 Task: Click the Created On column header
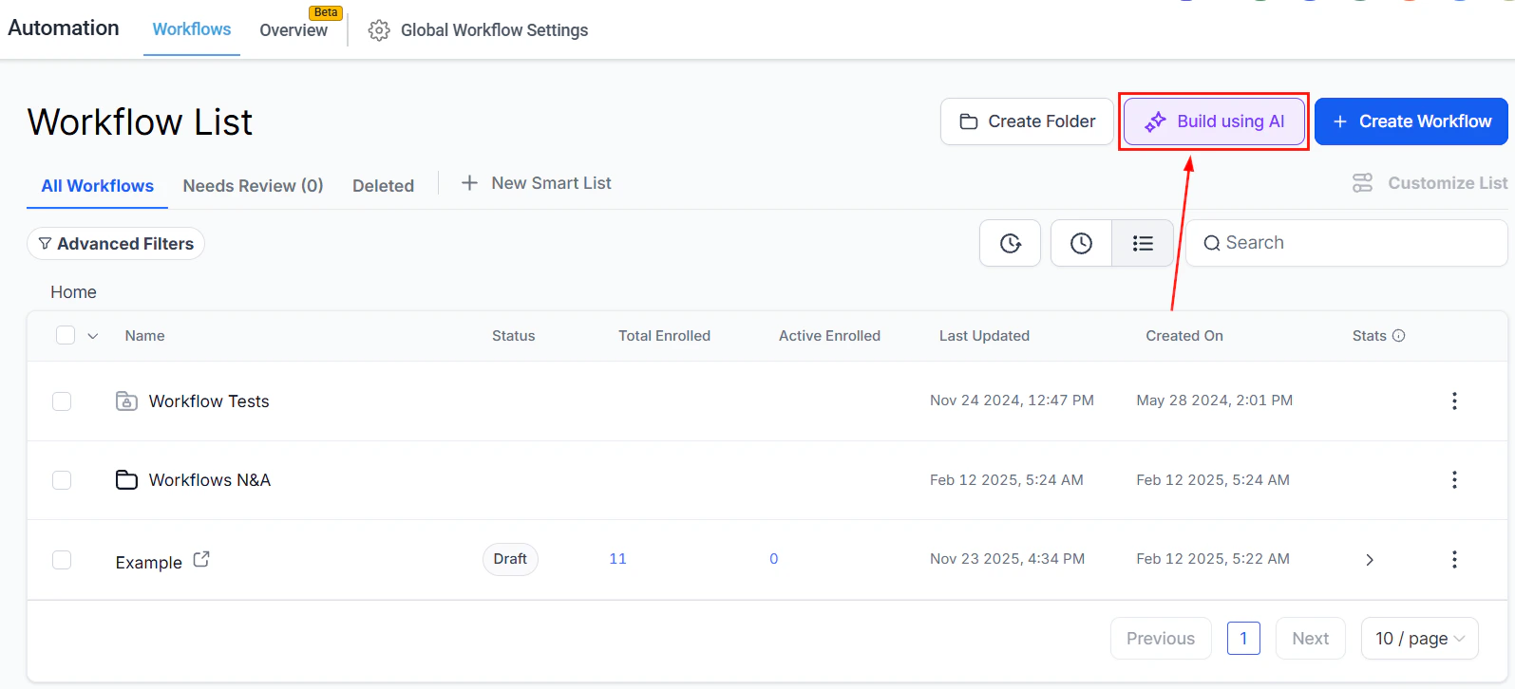[1184, 336]
